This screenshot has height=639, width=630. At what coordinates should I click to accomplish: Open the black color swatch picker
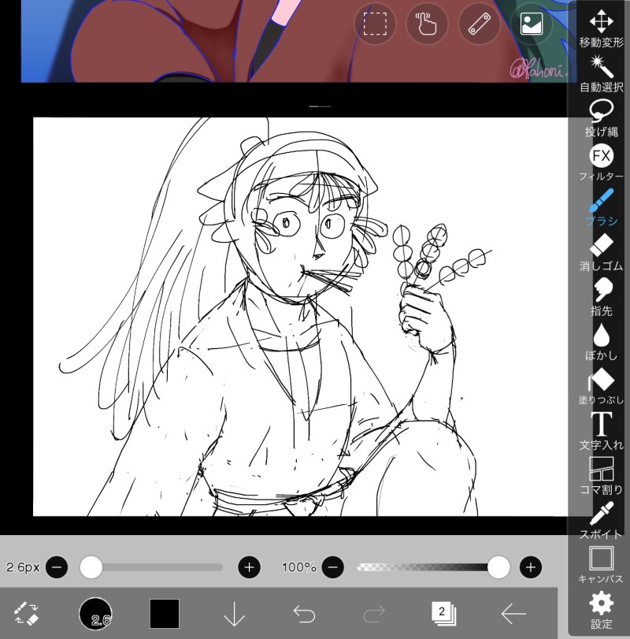[x=165, y=613]
